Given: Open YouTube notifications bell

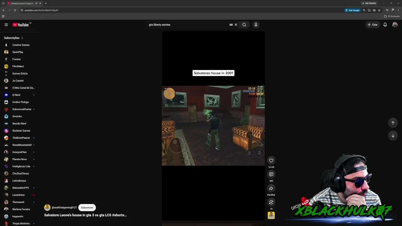Looking at the screenshot, I should (385, 25).
